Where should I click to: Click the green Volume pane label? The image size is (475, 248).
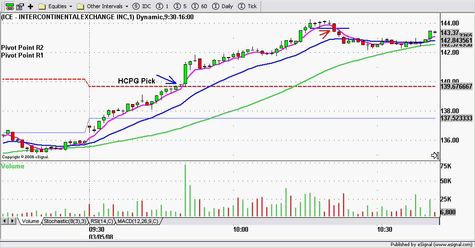point(13,166)
